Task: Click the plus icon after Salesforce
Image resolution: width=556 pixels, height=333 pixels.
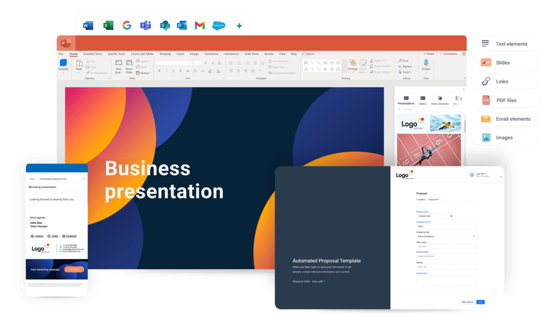Action: (x=239, y=26)
